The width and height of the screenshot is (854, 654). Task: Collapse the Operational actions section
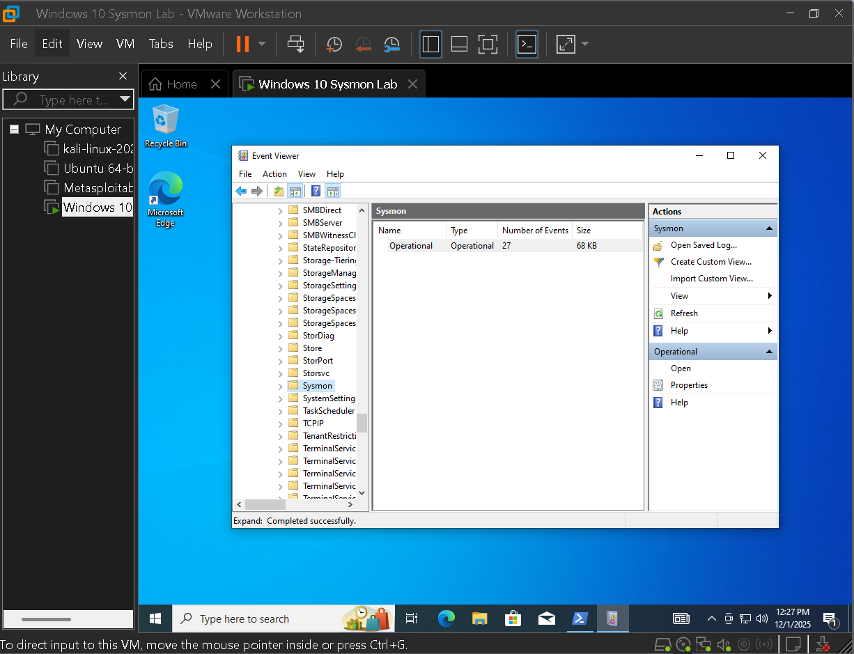click(769, 351)
